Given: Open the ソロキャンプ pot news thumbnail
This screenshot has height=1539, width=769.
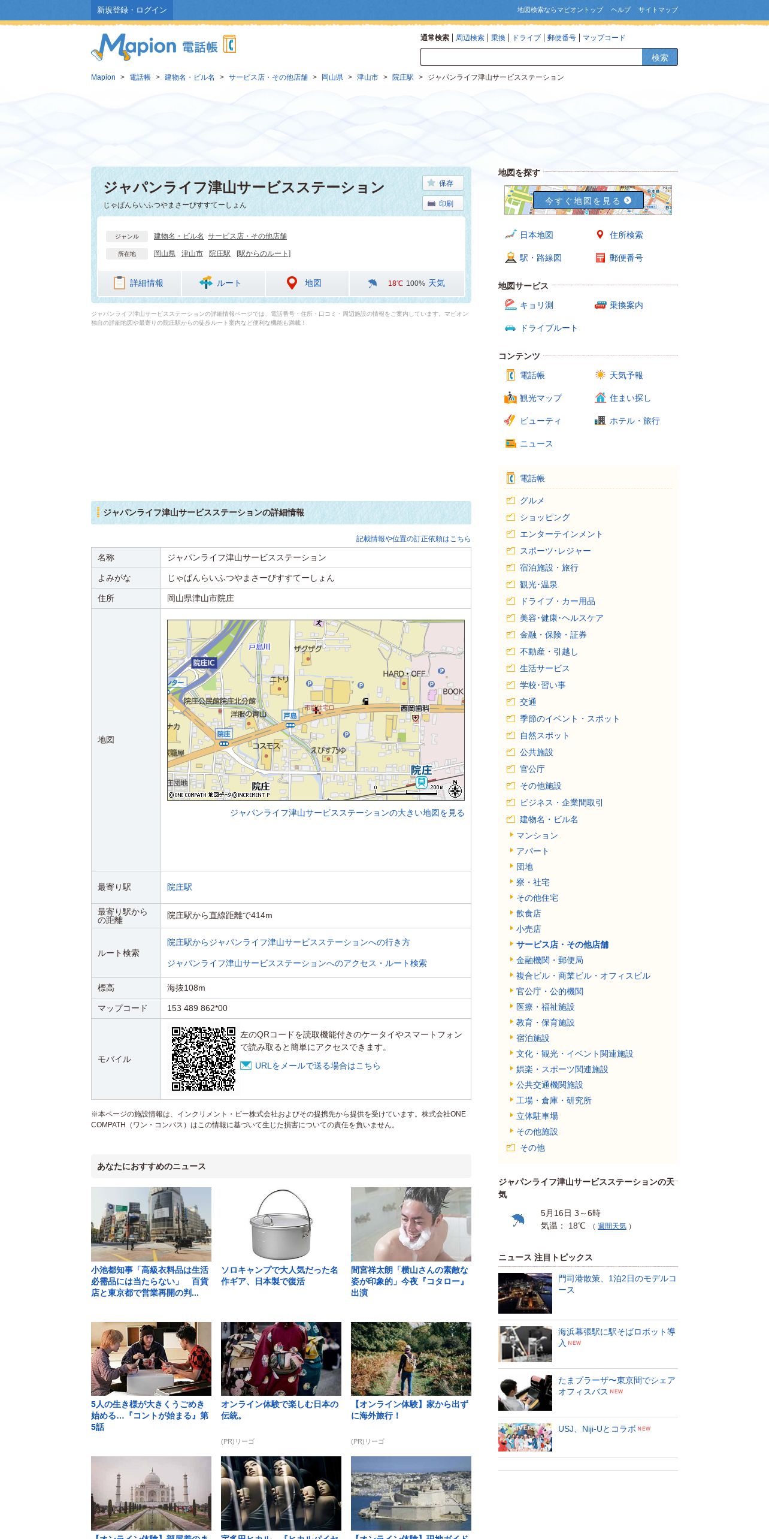Looking at the screenshot, I should point(281,1224).
